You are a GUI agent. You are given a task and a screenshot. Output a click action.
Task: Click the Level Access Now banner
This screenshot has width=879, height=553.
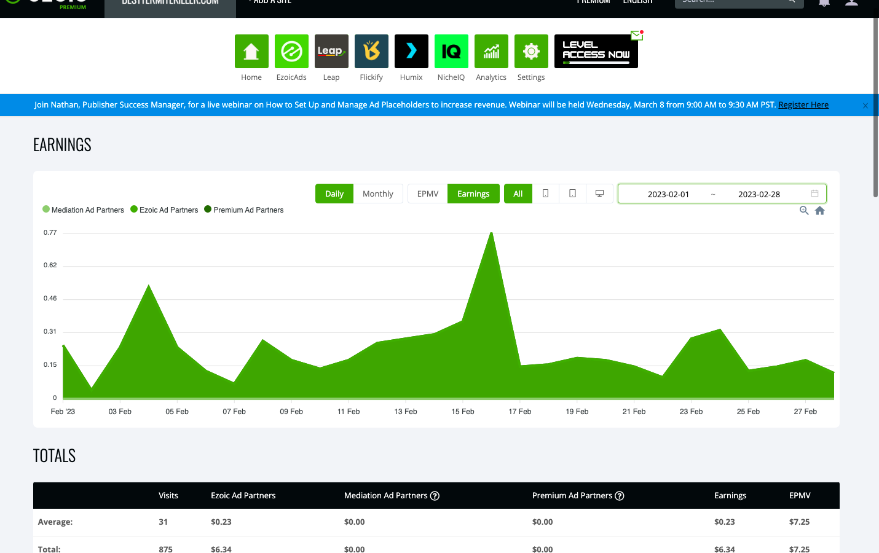(596, 51)
